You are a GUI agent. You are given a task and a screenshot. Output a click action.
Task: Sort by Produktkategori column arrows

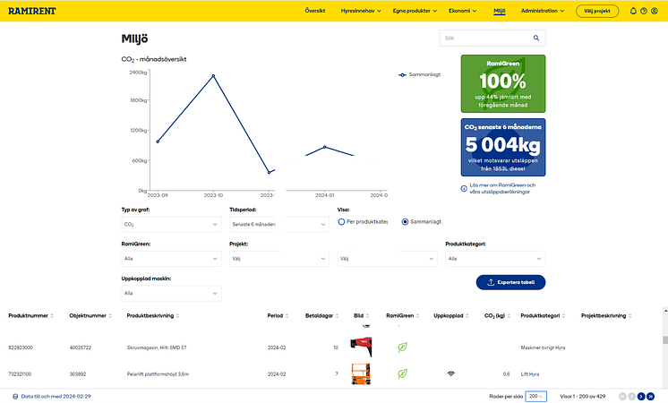(563, 315)
